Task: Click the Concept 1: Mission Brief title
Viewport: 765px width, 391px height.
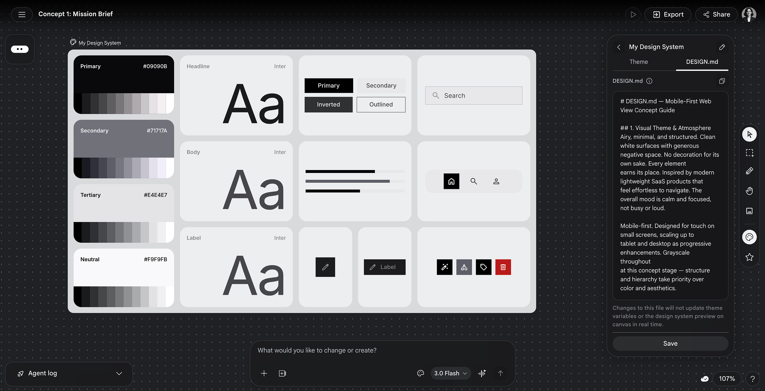Action: [x=75, y=14]
